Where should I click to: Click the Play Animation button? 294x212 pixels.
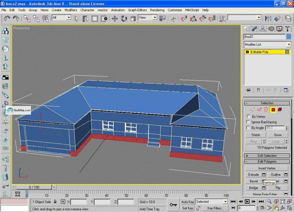pyautogui.click(x=247, y=201)
